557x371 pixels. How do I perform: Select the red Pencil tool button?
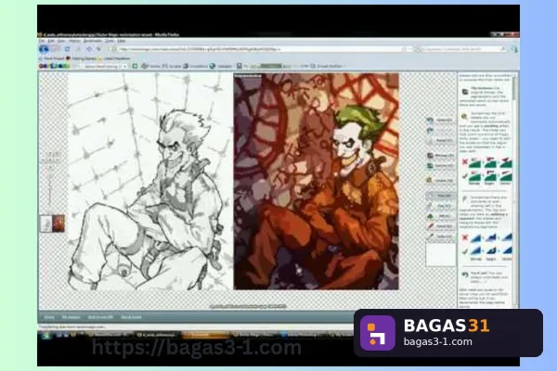pyautogui.click(x=440, y=226)
